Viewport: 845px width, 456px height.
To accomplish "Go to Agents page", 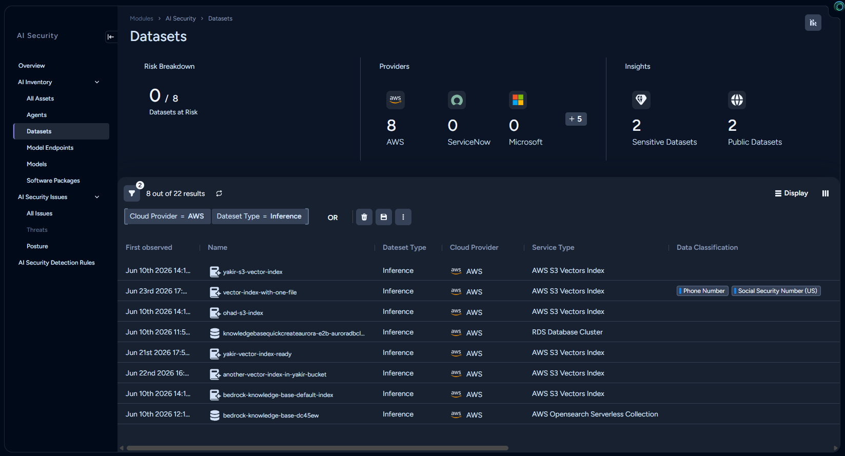I will [x=36, y=115].
